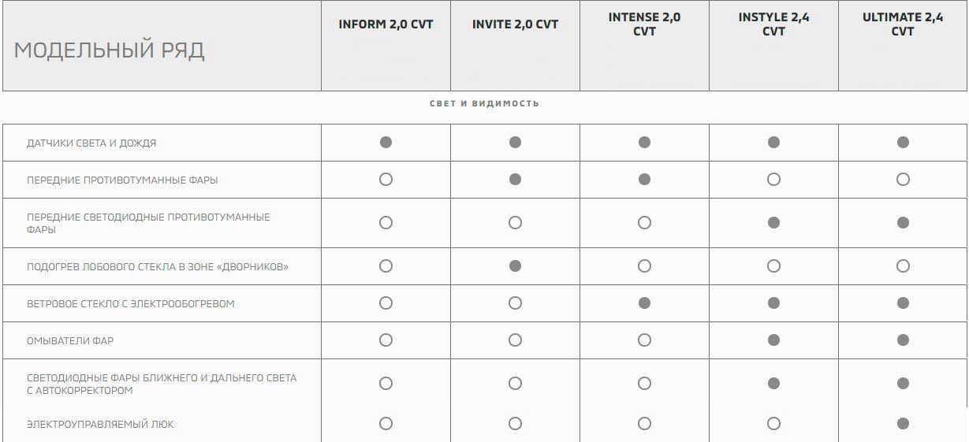Click filled LED fog lights dot under ULTIMATE
969x442 pixels.
[x=903, y=223]
